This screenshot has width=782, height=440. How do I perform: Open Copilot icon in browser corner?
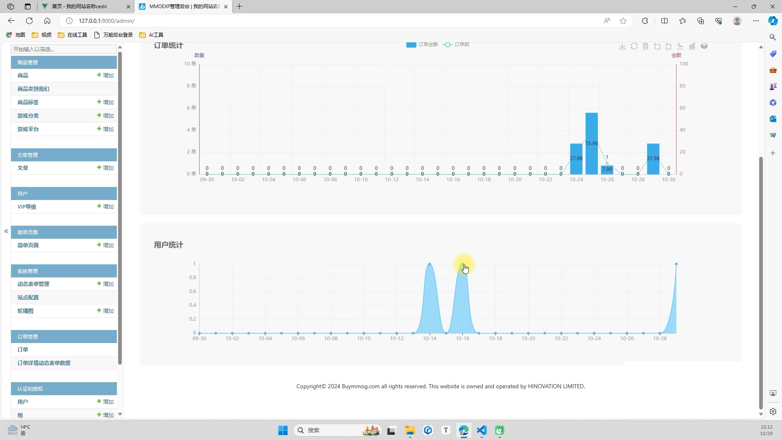tap(773, 21)
